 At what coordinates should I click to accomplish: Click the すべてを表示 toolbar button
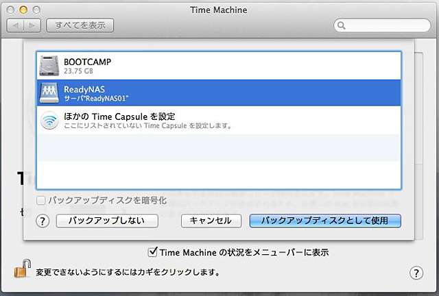point(80,25)
